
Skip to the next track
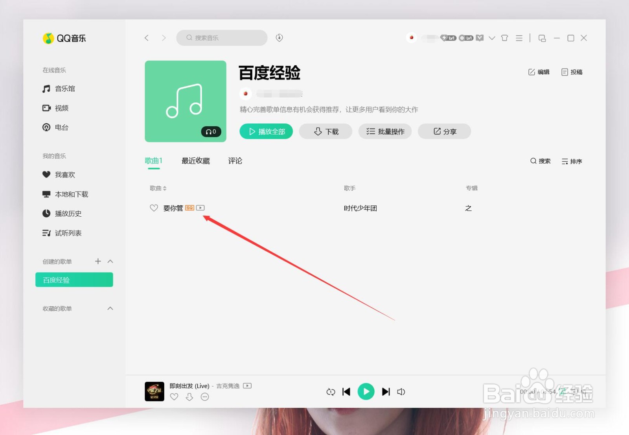[x=386, y=392]
